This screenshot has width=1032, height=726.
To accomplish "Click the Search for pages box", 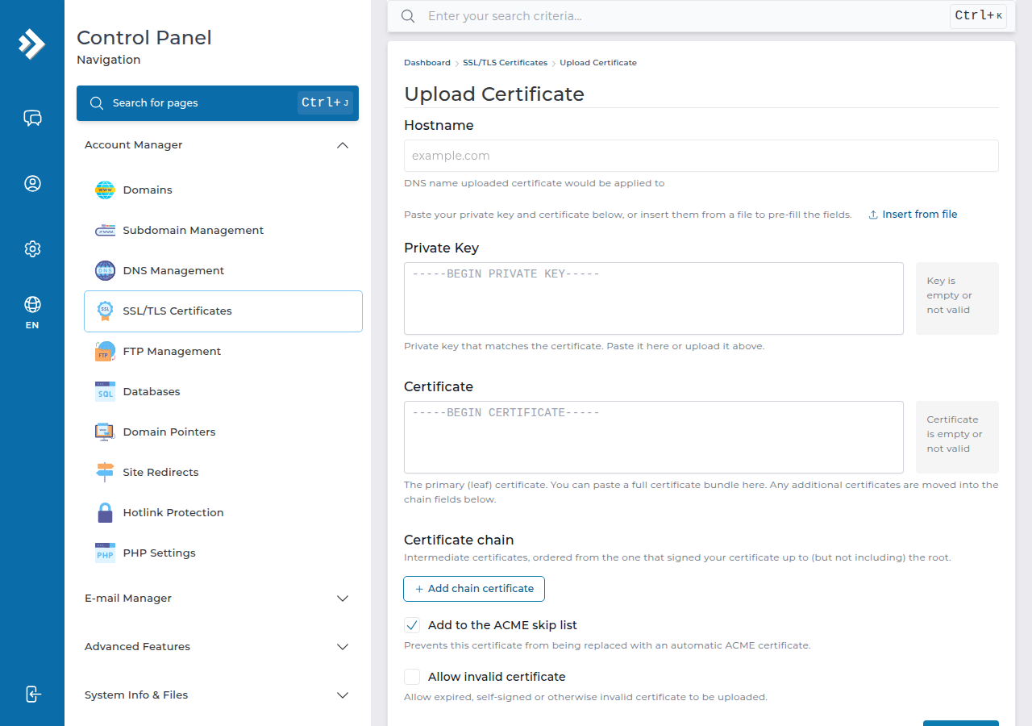I will [x=218, y=103].
